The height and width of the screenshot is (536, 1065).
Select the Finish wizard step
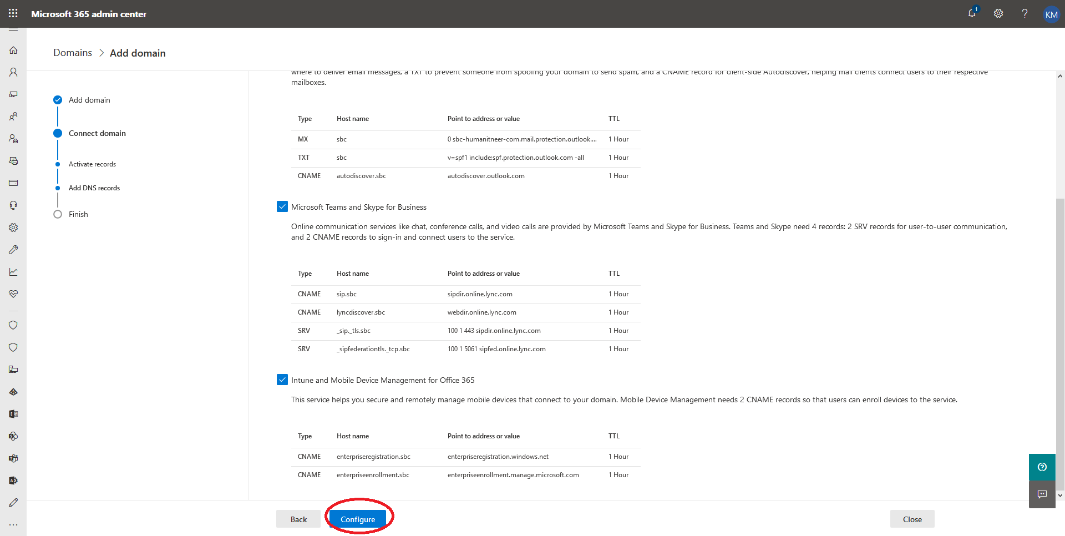(x=78, y=214)
